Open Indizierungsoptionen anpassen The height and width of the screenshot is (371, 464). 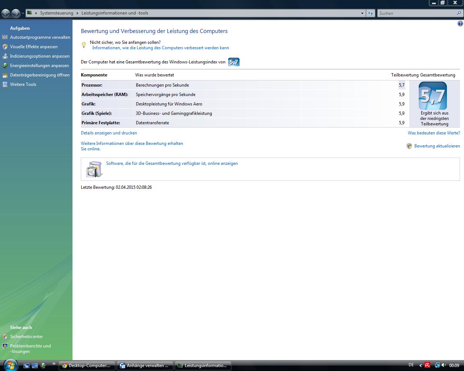point(40,56)
